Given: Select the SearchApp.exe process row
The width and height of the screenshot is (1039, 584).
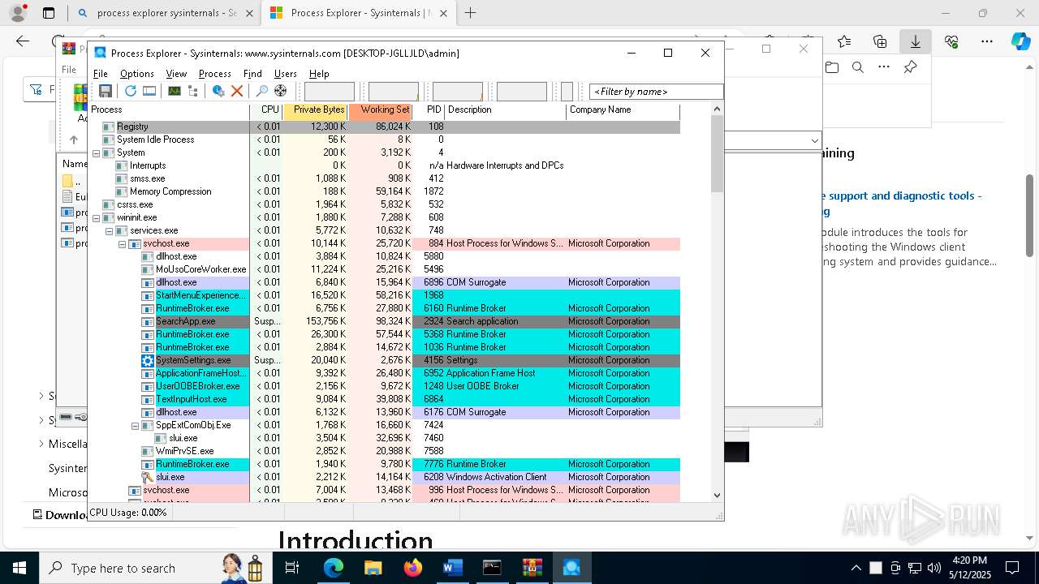Looking at the screenshot, I should pos(383,321).
